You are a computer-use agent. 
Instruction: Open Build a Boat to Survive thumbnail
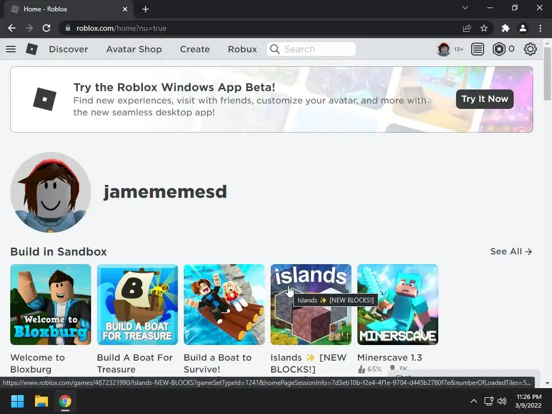click(224, 305)
